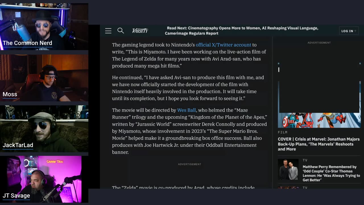
Task: Click the paragraph starting "The gaming legend"
Action: 189,55
